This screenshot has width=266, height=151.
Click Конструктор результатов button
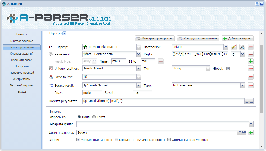pyautogui.click(x=198, y=39)
